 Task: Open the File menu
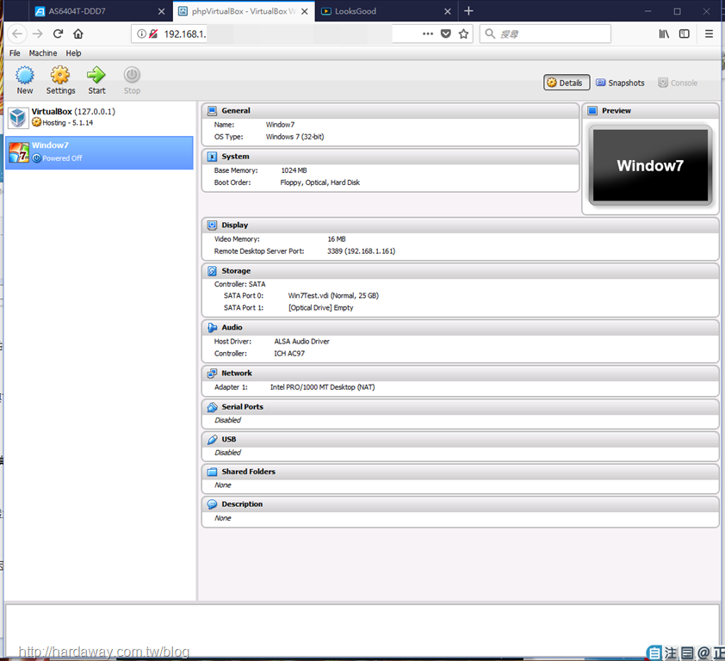tap(15, 53)
